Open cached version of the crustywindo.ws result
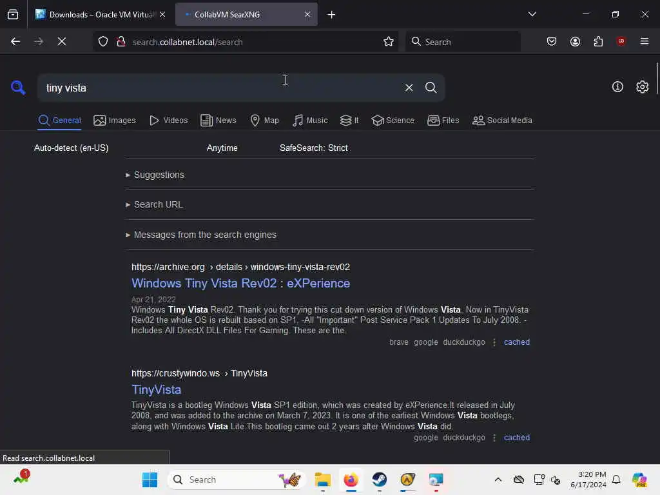 coord(517,438)
